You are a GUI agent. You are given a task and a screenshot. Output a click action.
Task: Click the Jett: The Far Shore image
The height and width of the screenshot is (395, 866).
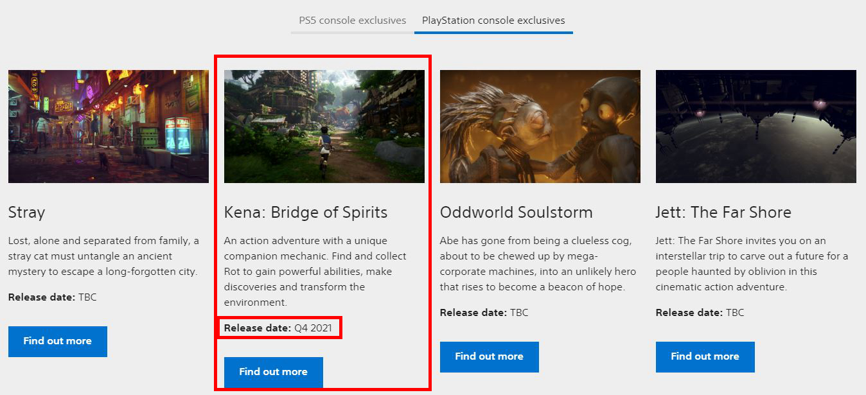756,127
